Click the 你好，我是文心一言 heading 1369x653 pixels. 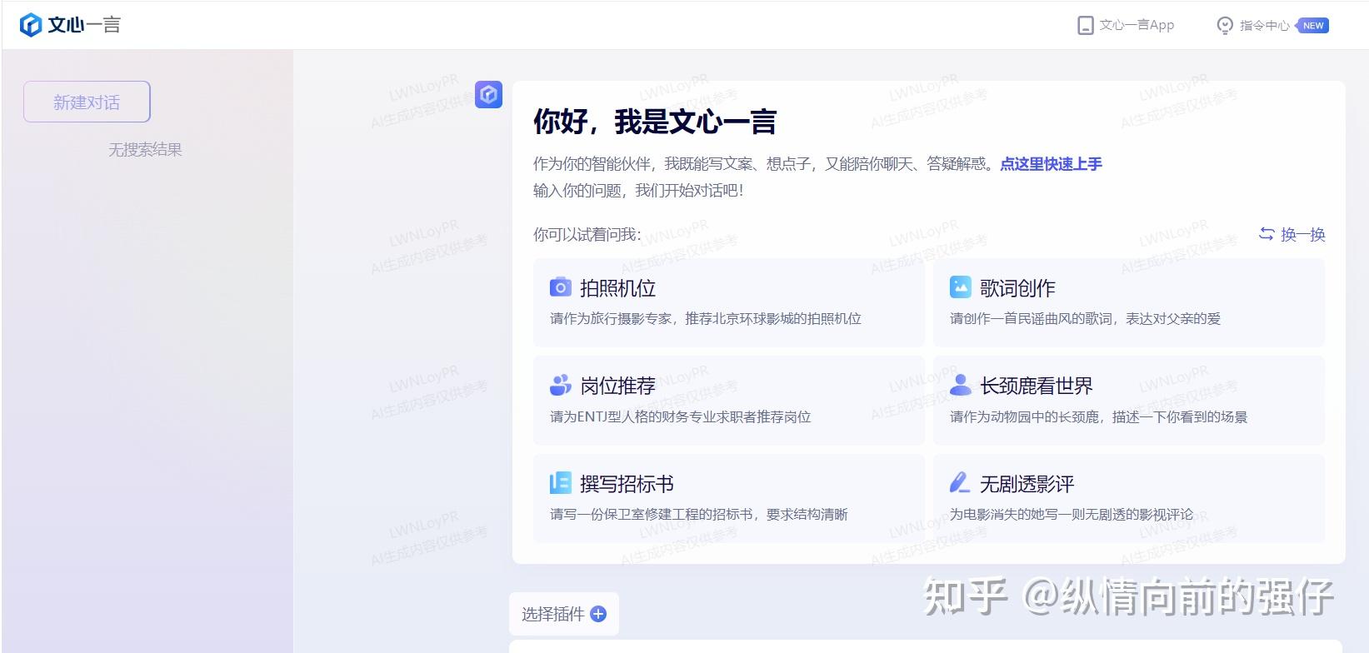[655, 122]
